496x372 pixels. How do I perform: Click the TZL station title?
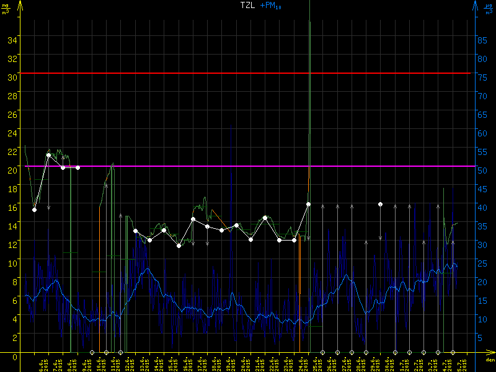click(248, 5)
